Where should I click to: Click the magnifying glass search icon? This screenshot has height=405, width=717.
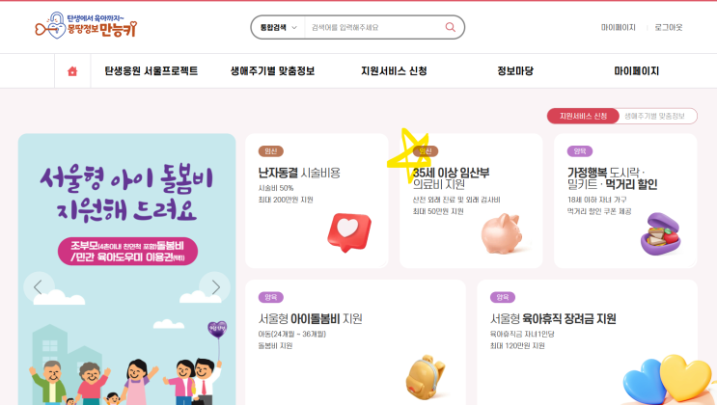coord(451,27)
